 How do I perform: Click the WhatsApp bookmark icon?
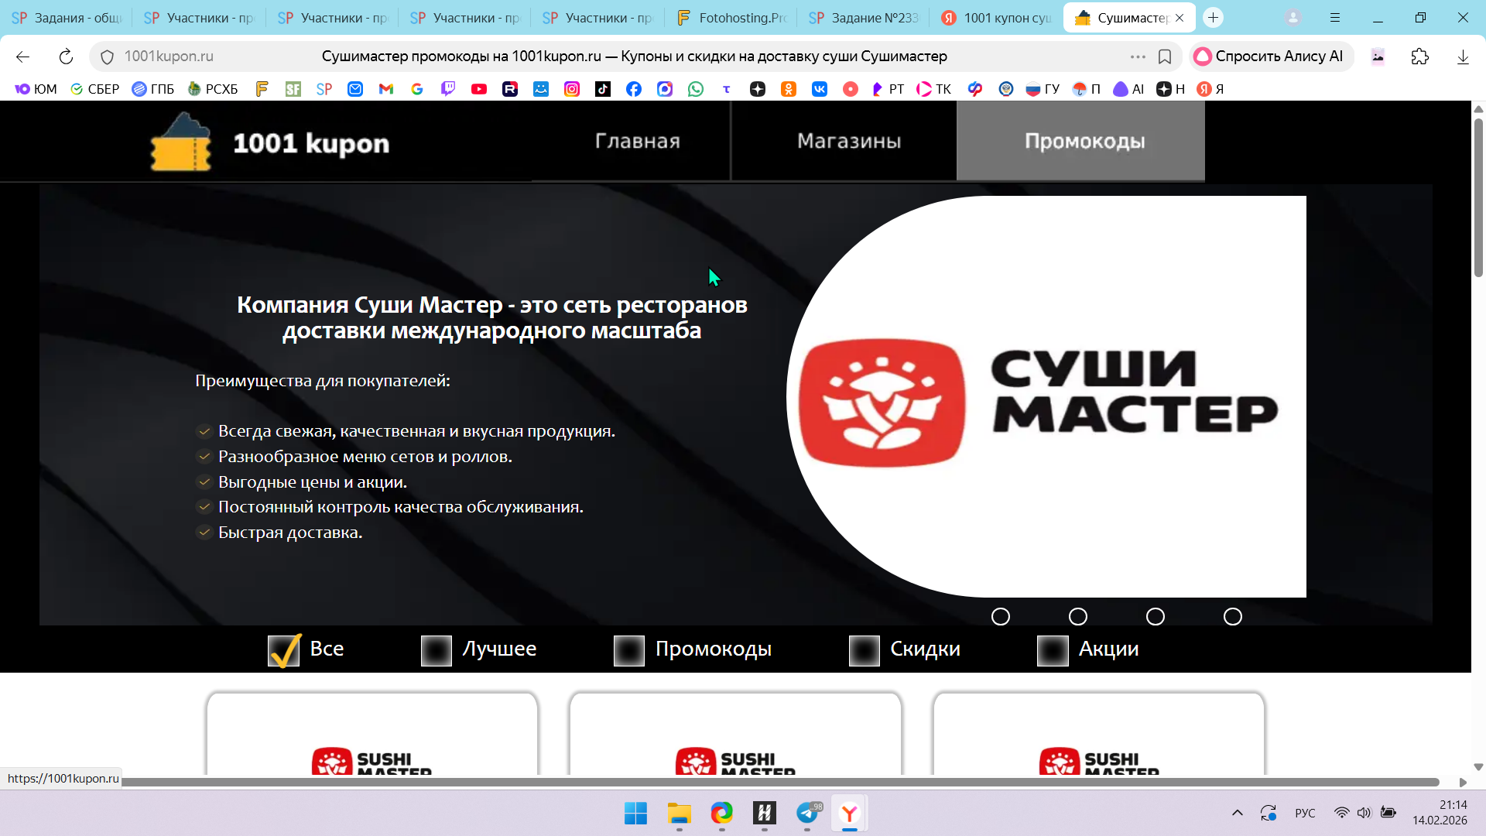pos(696,89)
